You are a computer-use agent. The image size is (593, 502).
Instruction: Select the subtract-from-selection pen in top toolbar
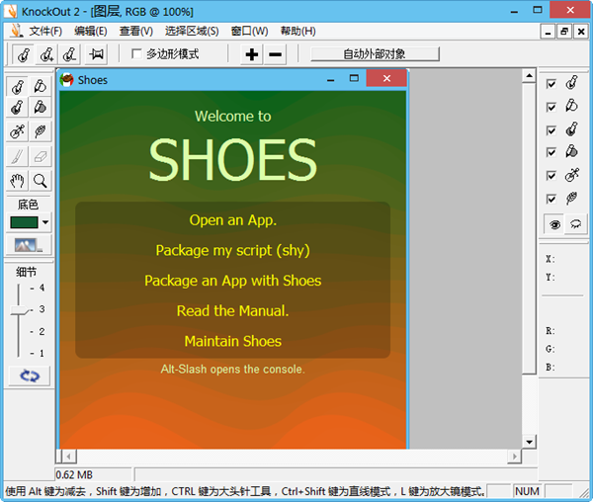[x=70, y=54]
